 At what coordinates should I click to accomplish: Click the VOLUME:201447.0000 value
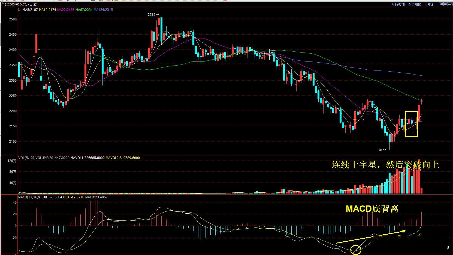coord(52,158)
